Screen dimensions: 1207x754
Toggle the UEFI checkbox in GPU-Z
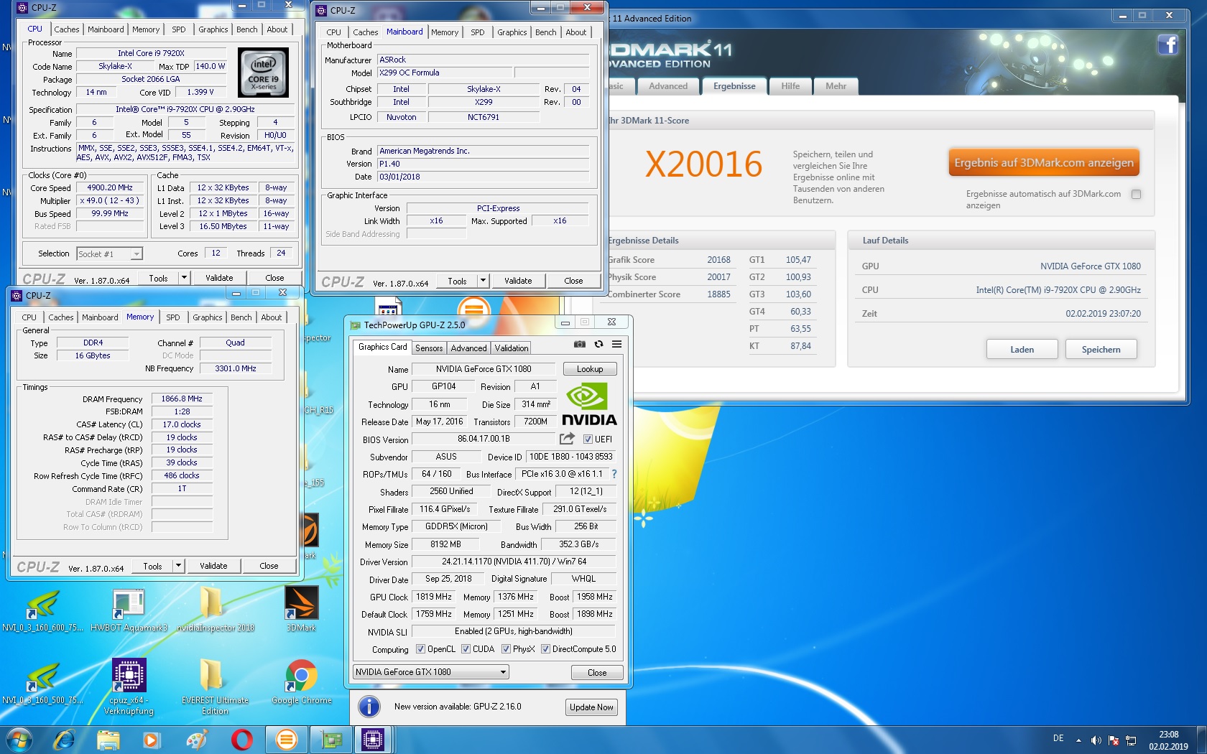tap(588, 439)
